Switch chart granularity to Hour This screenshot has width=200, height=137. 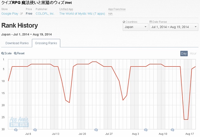pos(193,53)
